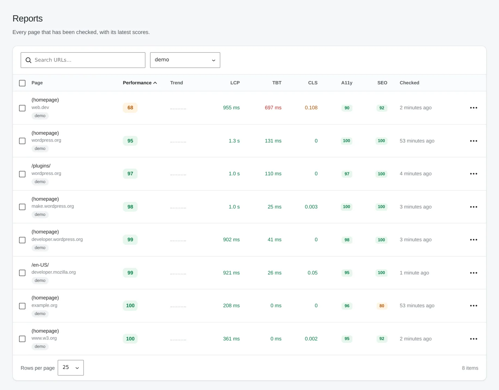Click the SEO column header
Screen dimensions: 499x390
pyautogui.click(x=382, y=83)
